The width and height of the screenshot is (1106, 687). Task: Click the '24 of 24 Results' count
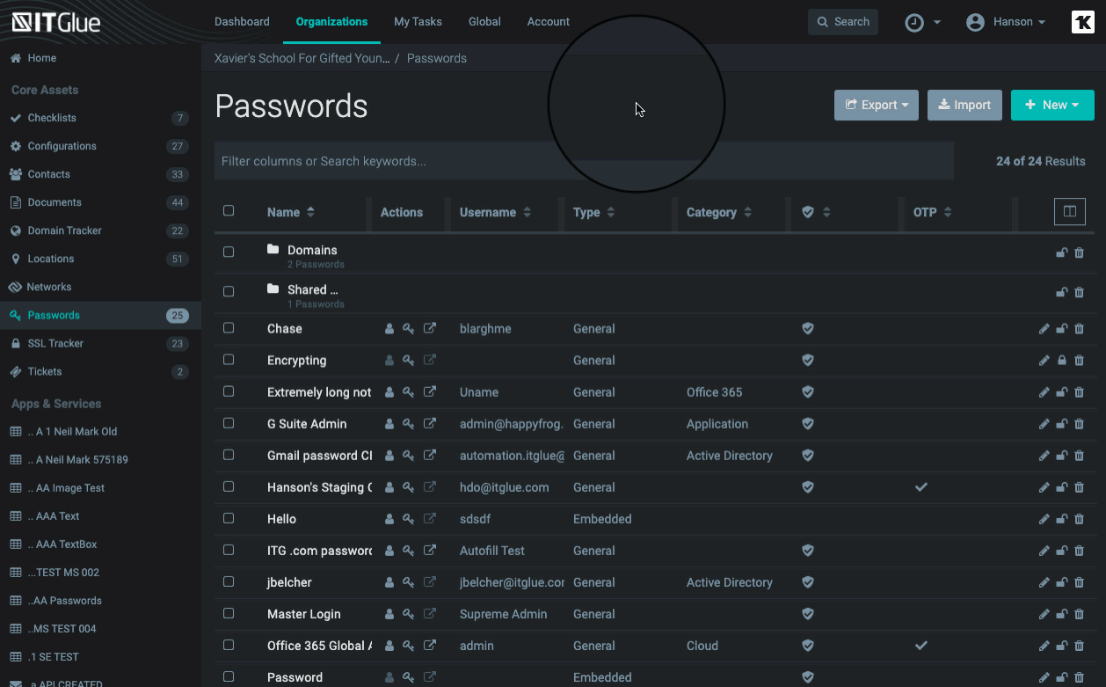(1041, 161)
